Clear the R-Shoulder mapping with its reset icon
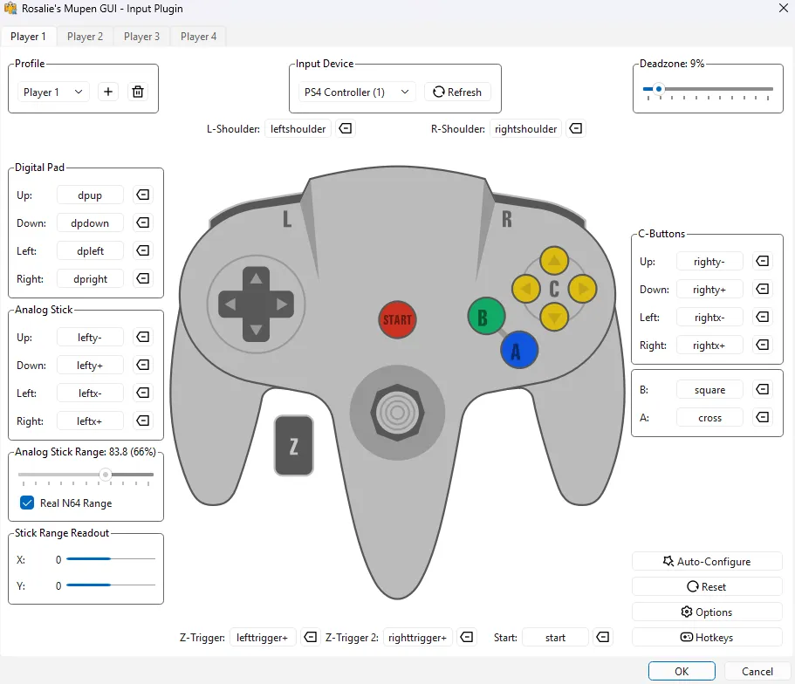795x684 pixels. point(575,128)
